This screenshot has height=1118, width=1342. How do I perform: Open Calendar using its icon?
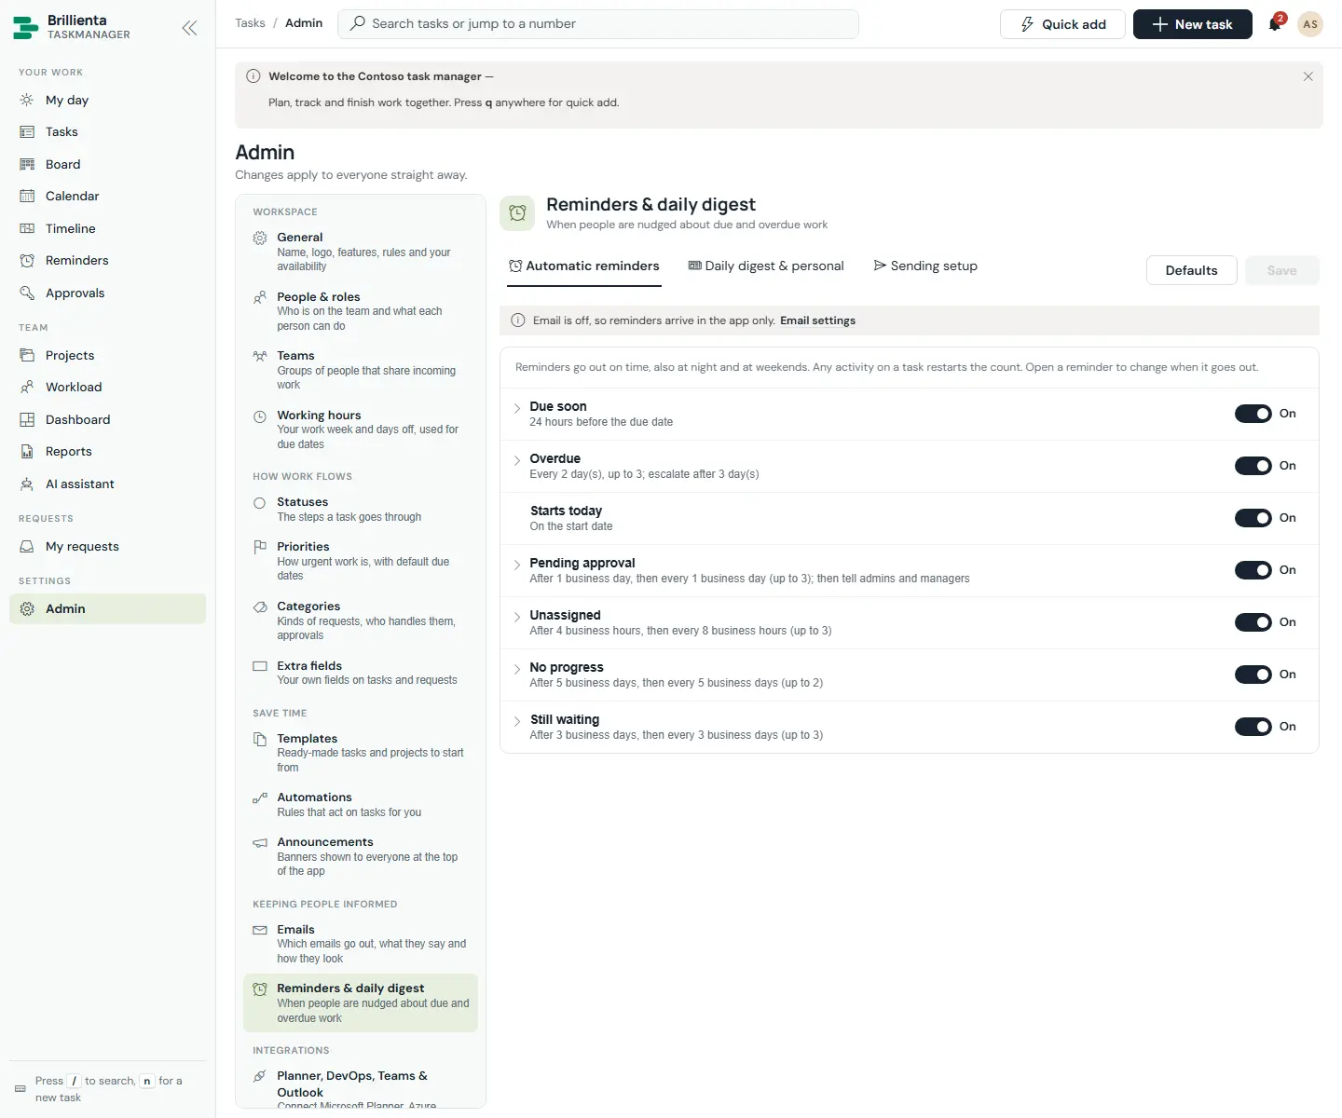(27, 196)
